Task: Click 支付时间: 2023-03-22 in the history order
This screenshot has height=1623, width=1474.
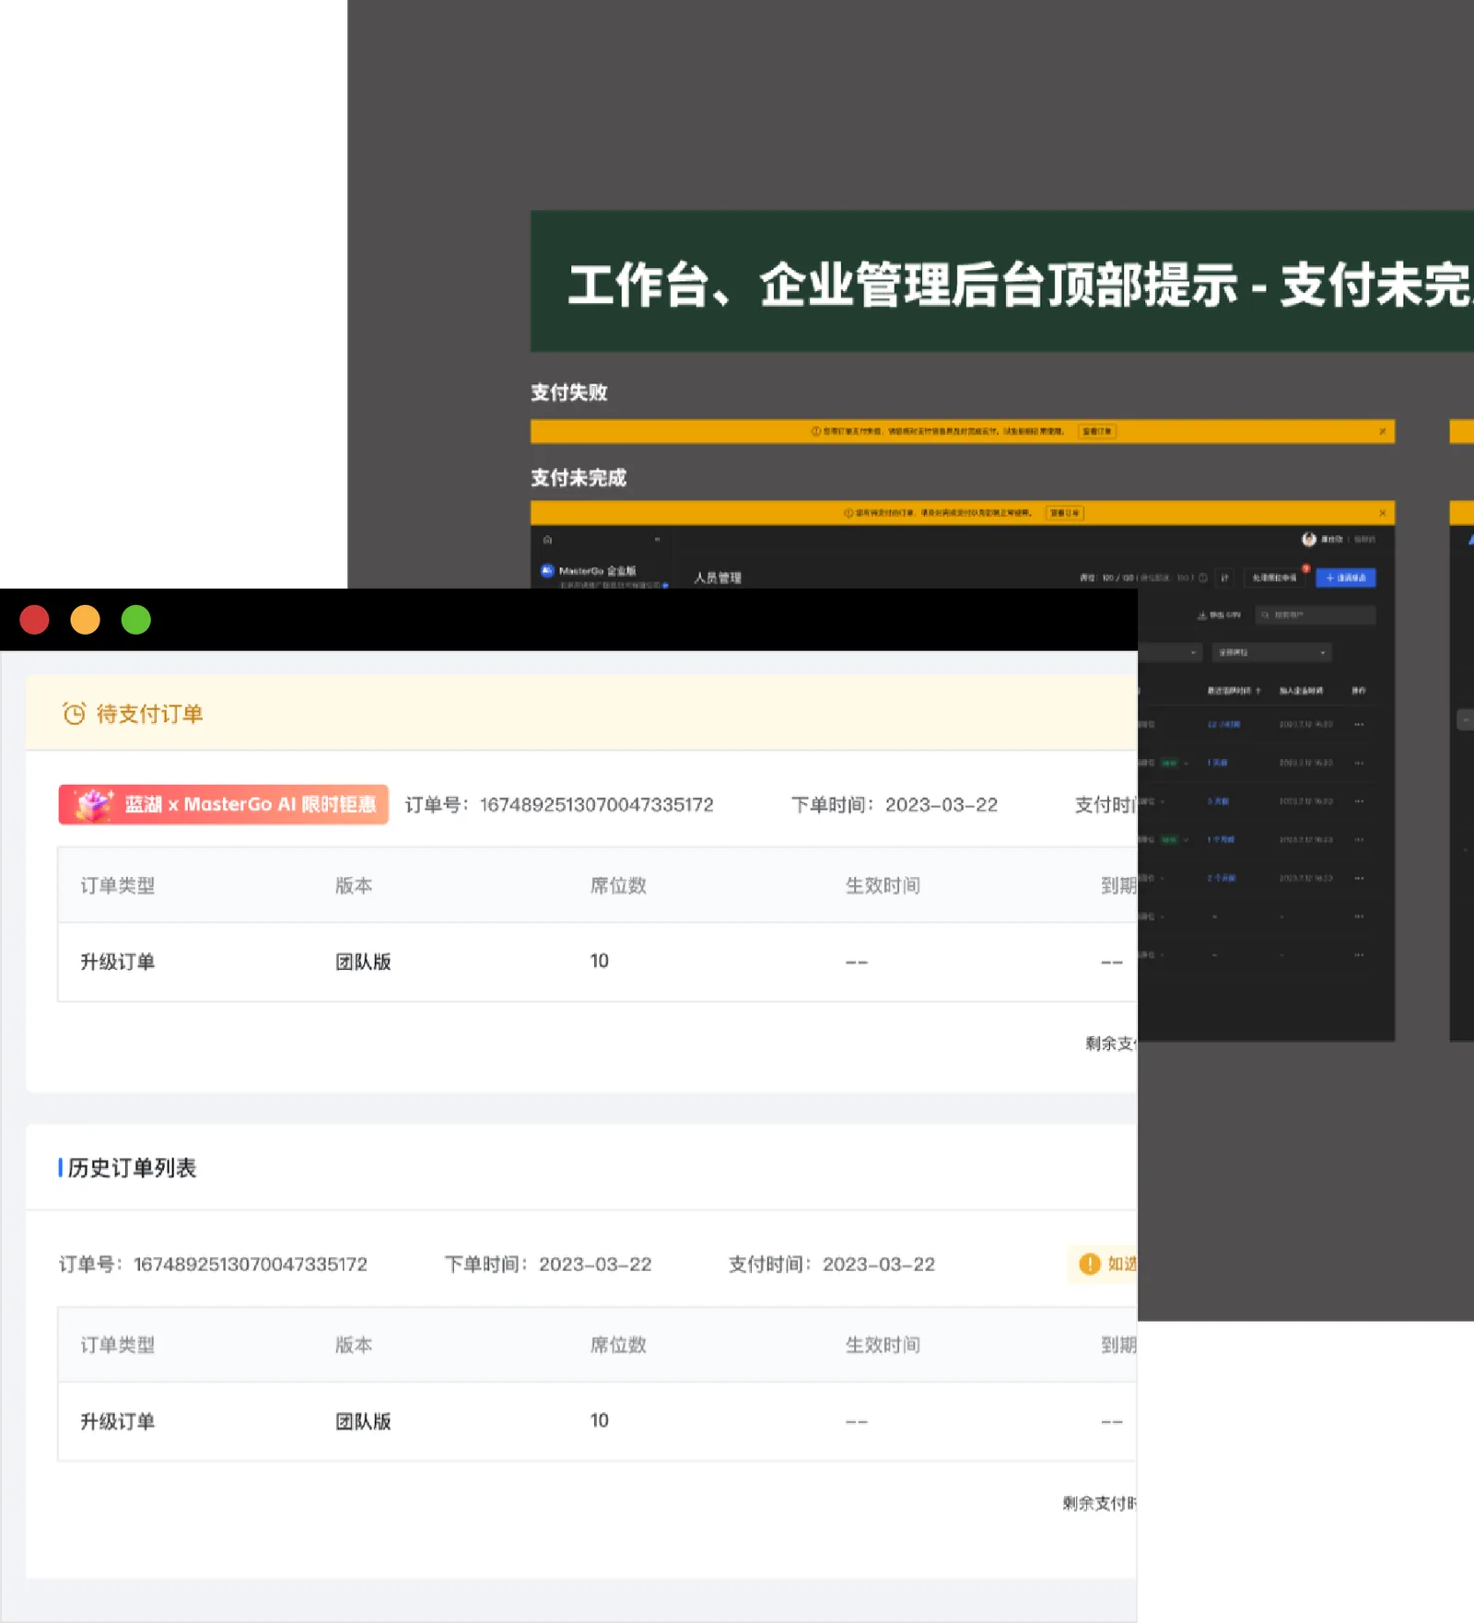Action: coord(831,1264)
